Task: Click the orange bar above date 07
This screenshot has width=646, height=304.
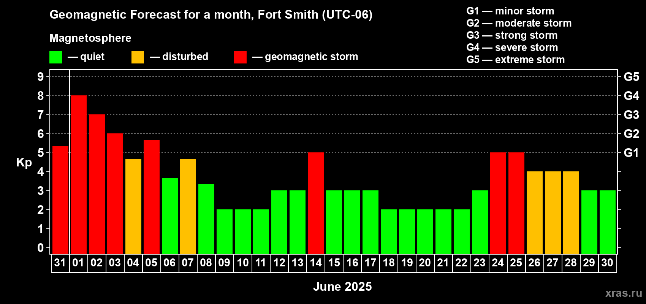Action: [188, 206]
